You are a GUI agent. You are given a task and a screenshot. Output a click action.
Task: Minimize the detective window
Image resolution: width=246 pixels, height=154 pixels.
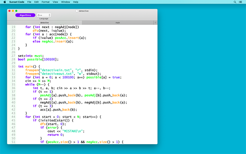pos(13,11)
